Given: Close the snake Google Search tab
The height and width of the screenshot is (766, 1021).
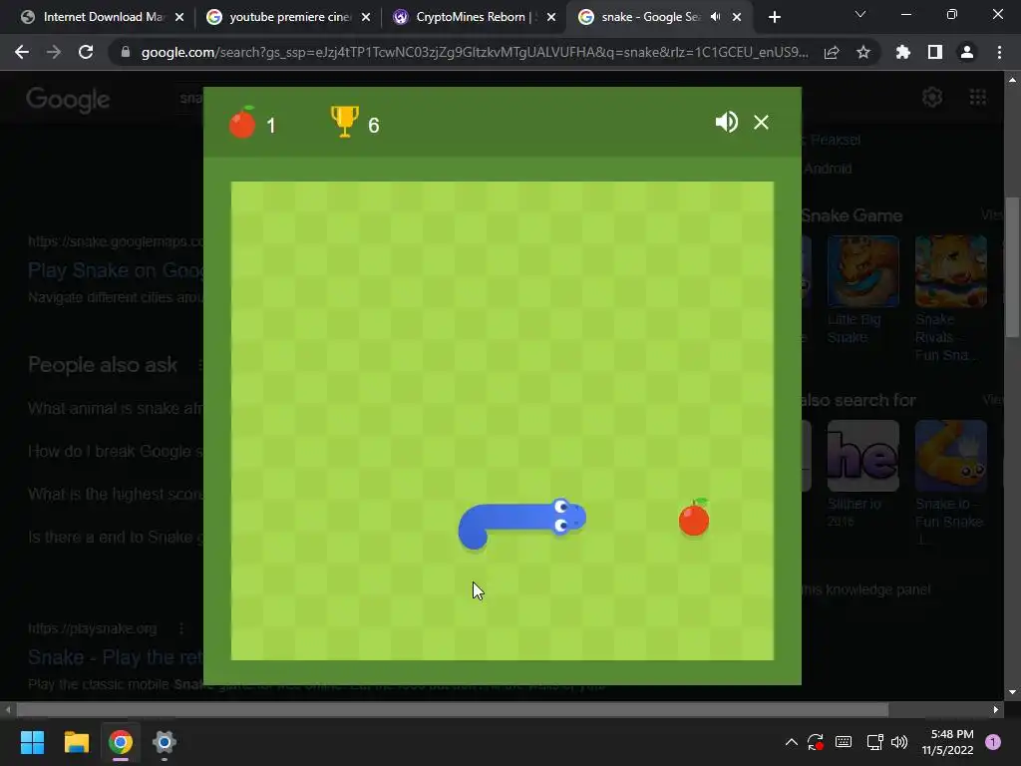Looking at the screenshot, I should pyautogui.click(x=737, y=17).
